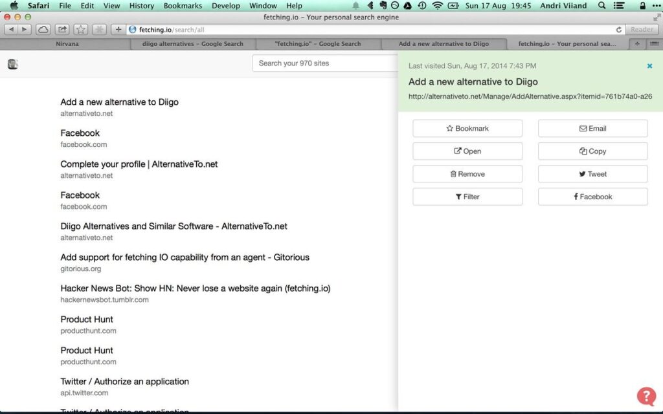Viewport: 663px width, 414px height.
Task: Click the Time Machine clock menu bar icon
Action: (x=422, y=5)
